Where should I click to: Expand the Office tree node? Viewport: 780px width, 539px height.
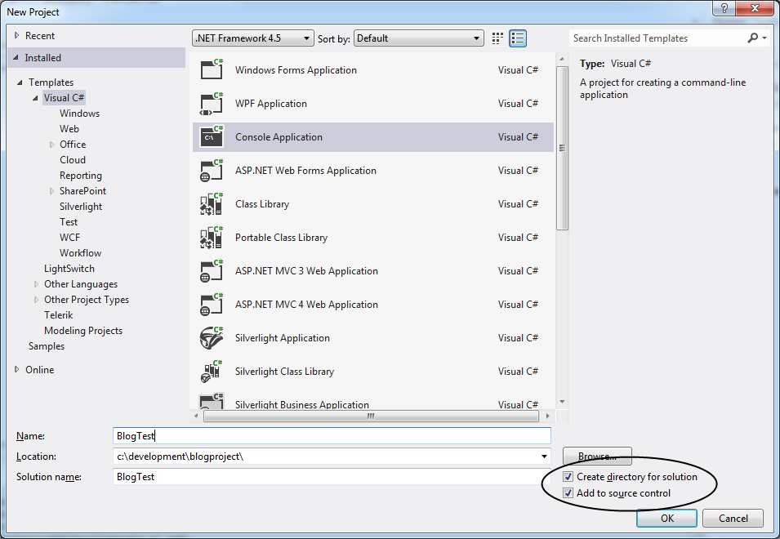[x=51, y=145]
